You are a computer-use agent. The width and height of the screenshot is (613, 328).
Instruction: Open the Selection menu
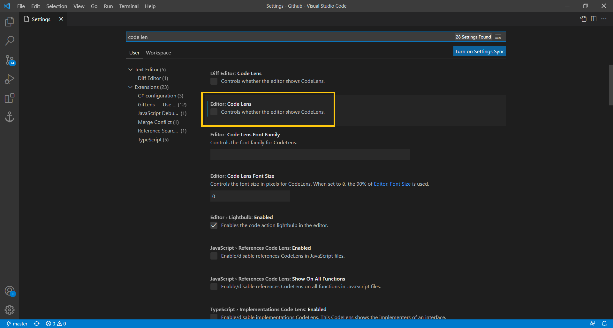coord(57,6)
